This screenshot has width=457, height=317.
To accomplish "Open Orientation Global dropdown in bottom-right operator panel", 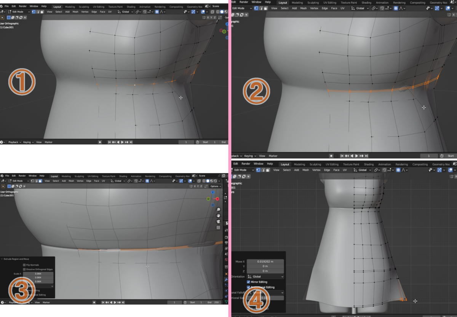I will (x=265, y=277).
